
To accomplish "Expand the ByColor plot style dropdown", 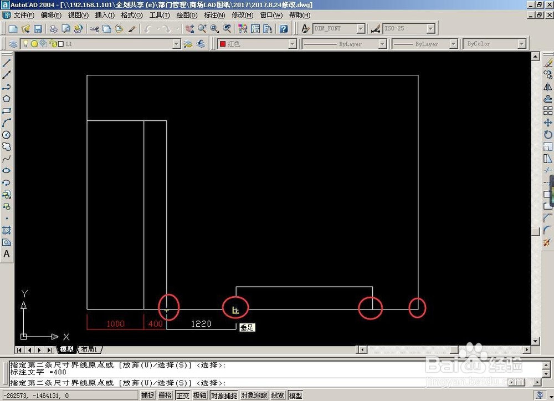I will [x=521, y=44].
